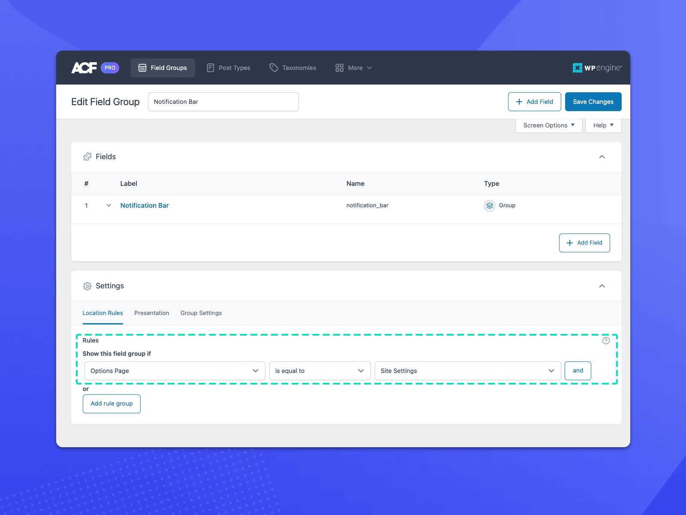Click the Settings gear icon
Viewport: 686px width, 515px height.
pyautogui.click(x=87, y=286)
